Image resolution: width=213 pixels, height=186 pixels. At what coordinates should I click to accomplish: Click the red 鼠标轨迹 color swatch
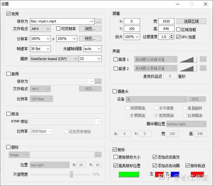[x=197, y=174]
